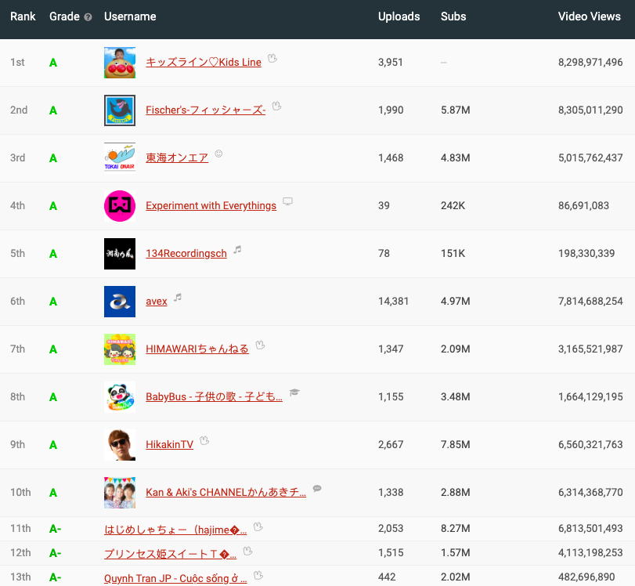The width and height of the screenshot is (635, 586).
Task: Open the HIMAWARIちゃんねる channel link
Action: (197, 349)
